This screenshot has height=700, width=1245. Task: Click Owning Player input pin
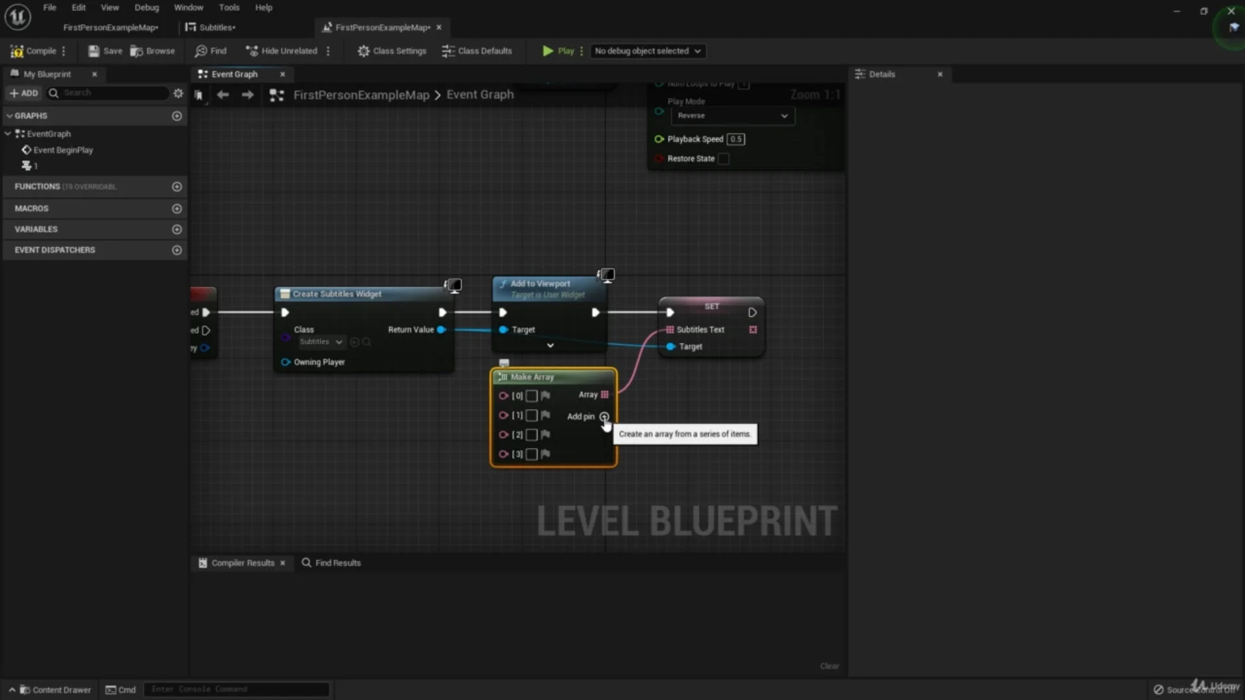(x=285, y=362)
